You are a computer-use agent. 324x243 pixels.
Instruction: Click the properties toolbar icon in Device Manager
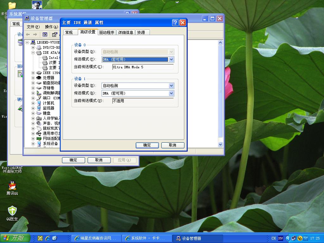(x=55, y=34)
